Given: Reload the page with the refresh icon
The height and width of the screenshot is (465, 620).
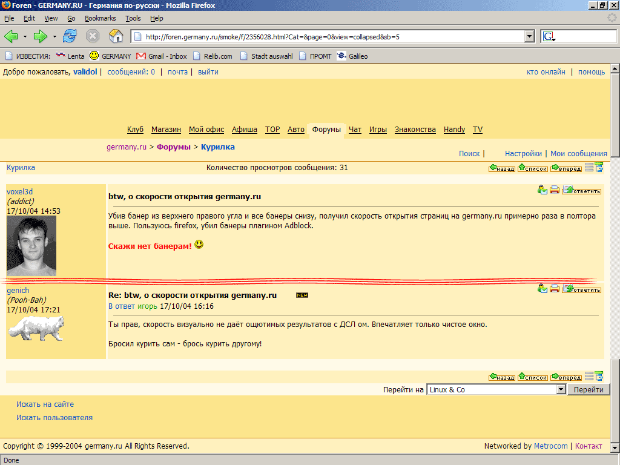Looking at the screenshot, I should tap(70, 36).
